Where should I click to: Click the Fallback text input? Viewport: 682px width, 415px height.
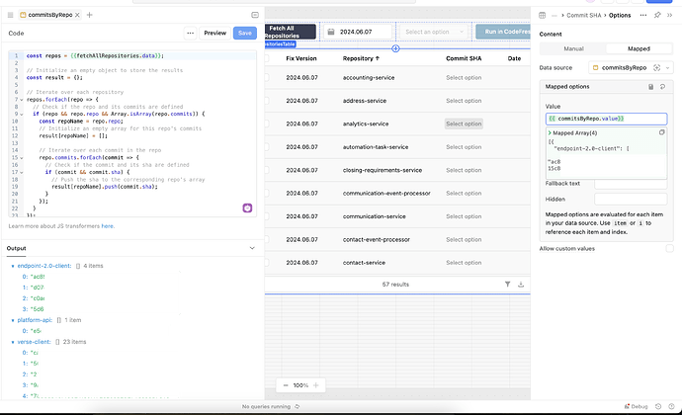631,185
